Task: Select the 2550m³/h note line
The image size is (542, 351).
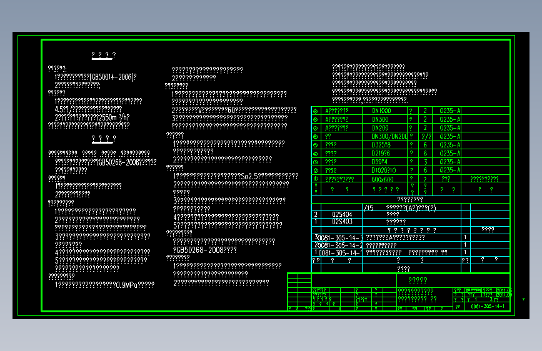Action: (92, 117)
